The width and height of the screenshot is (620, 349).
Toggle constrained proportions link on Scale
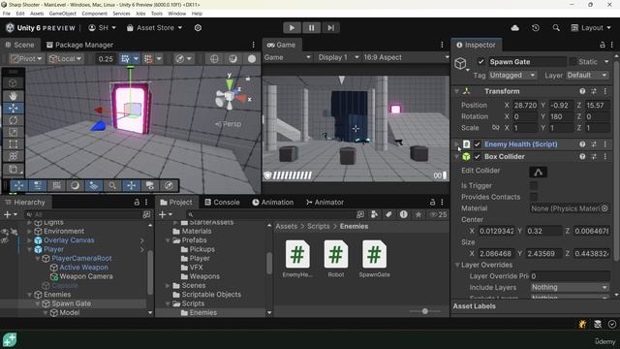pyautogui.click(x=495, y=128)
